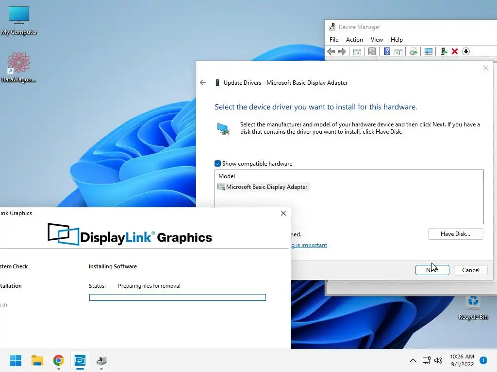Click Model column header in driver list
Screen dimensions: 497x372
click(x=227, y=176)
